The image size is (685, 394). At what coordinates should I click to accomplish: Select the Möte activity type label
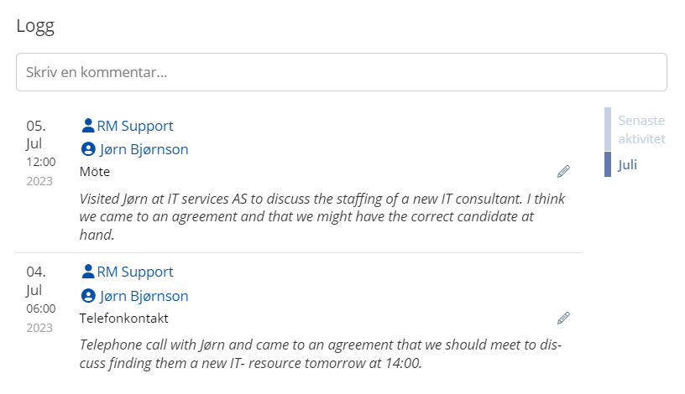point(95,172)
